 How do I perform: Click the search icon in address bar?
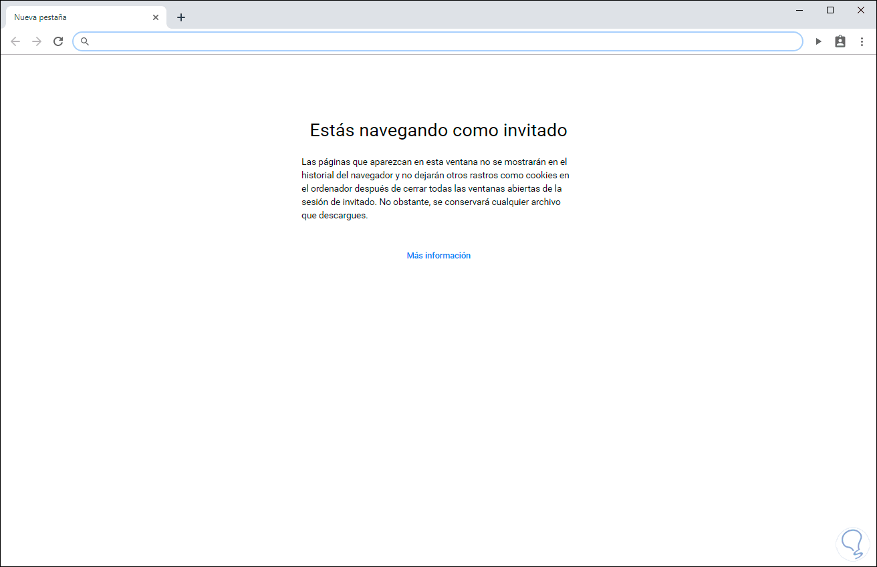pyautogui.click(x=85, y=41)
